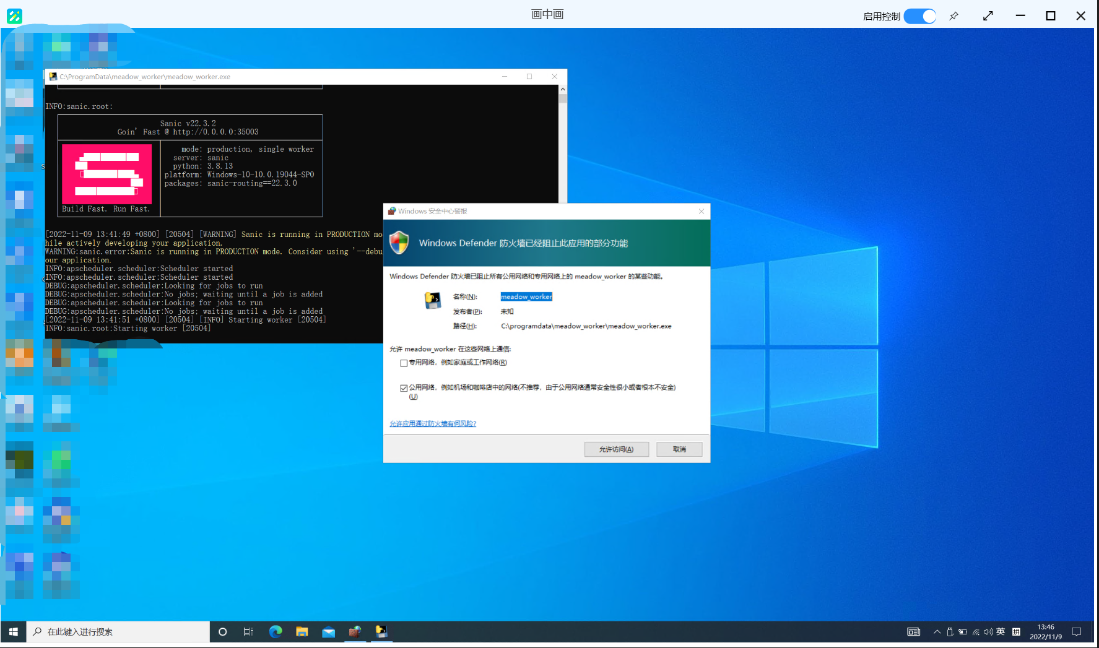Viewport: 1099px width, 648px height.
Task: Click the 允许访问(A) button
Action: click(x=616, y=449)
